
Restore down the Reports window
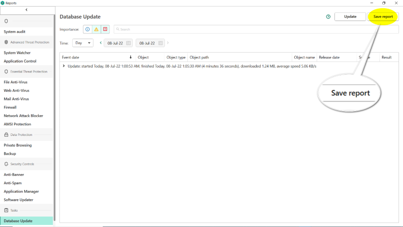384,3
